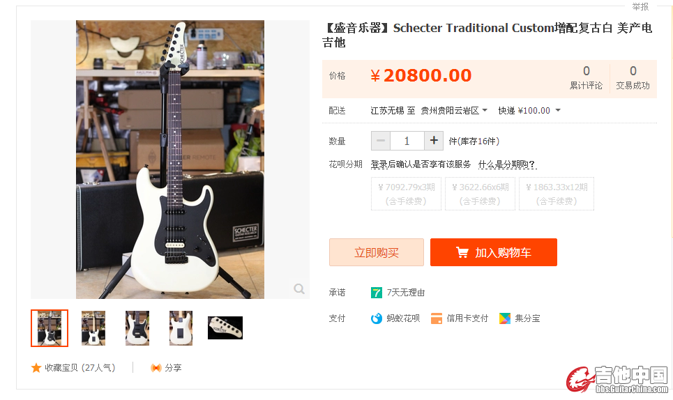Viewport: 673px width, 400px height.
Task: Click the orange star favorite icon
Action: (36, 368)
